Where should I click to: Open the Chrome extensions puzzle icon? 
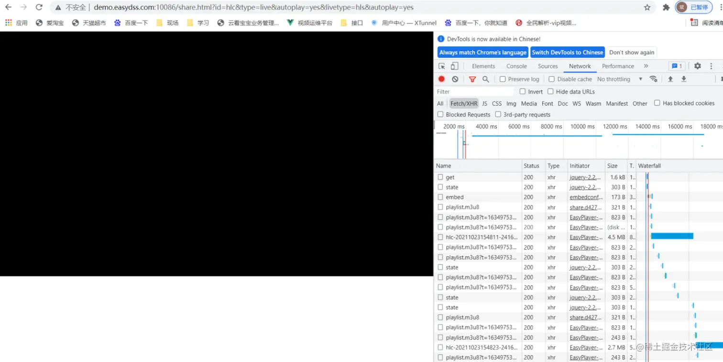coord(666,7)
